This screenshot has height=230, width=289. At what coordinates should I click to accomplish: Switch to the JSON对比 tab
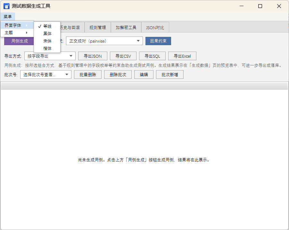tap(155, 28)
